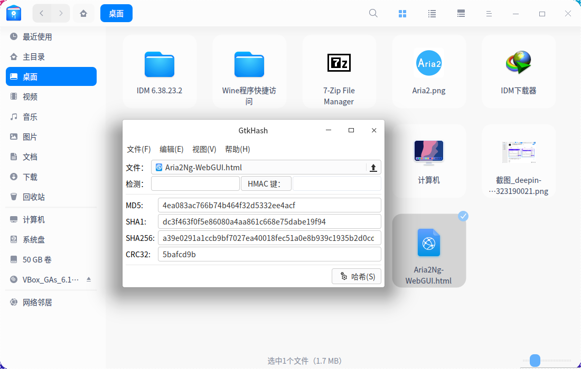Viewport: 581px width, 369px height.
Task: Click inside the 检测 verification field
Action: pyautogui.click(x=195, y=183)
